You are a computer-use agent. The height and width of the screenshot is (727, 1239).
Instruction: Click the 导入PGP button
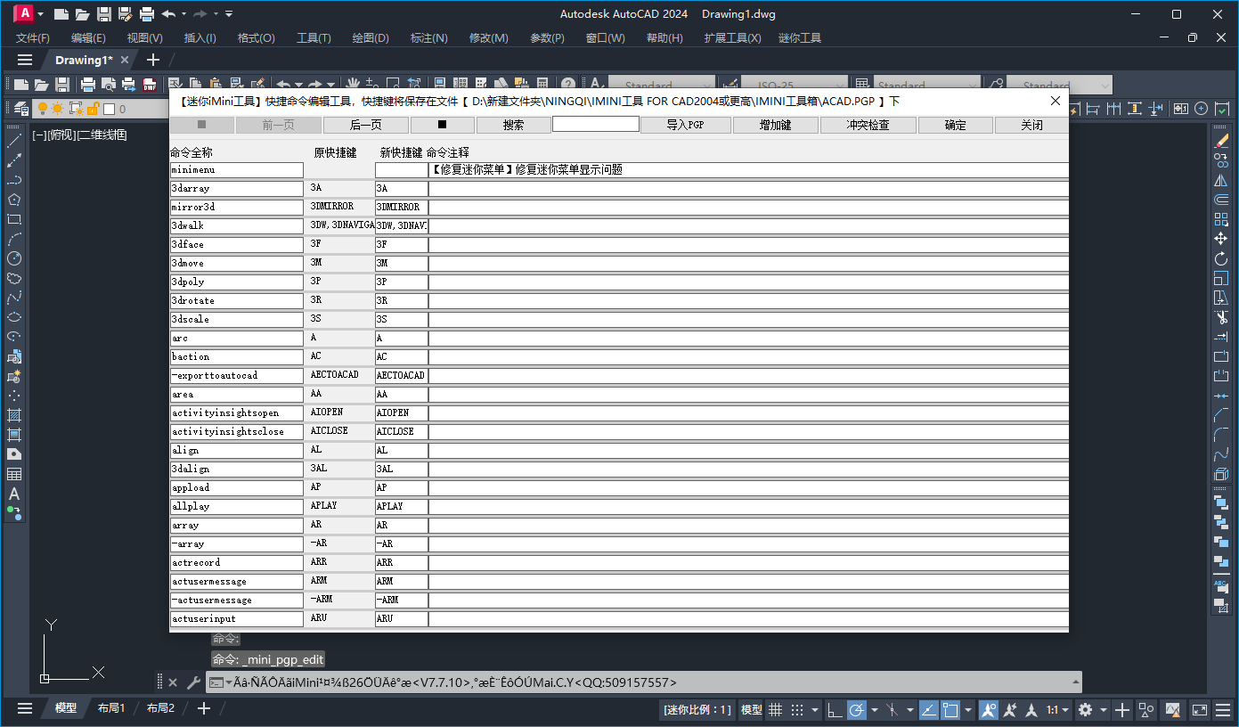click(686, 125)
